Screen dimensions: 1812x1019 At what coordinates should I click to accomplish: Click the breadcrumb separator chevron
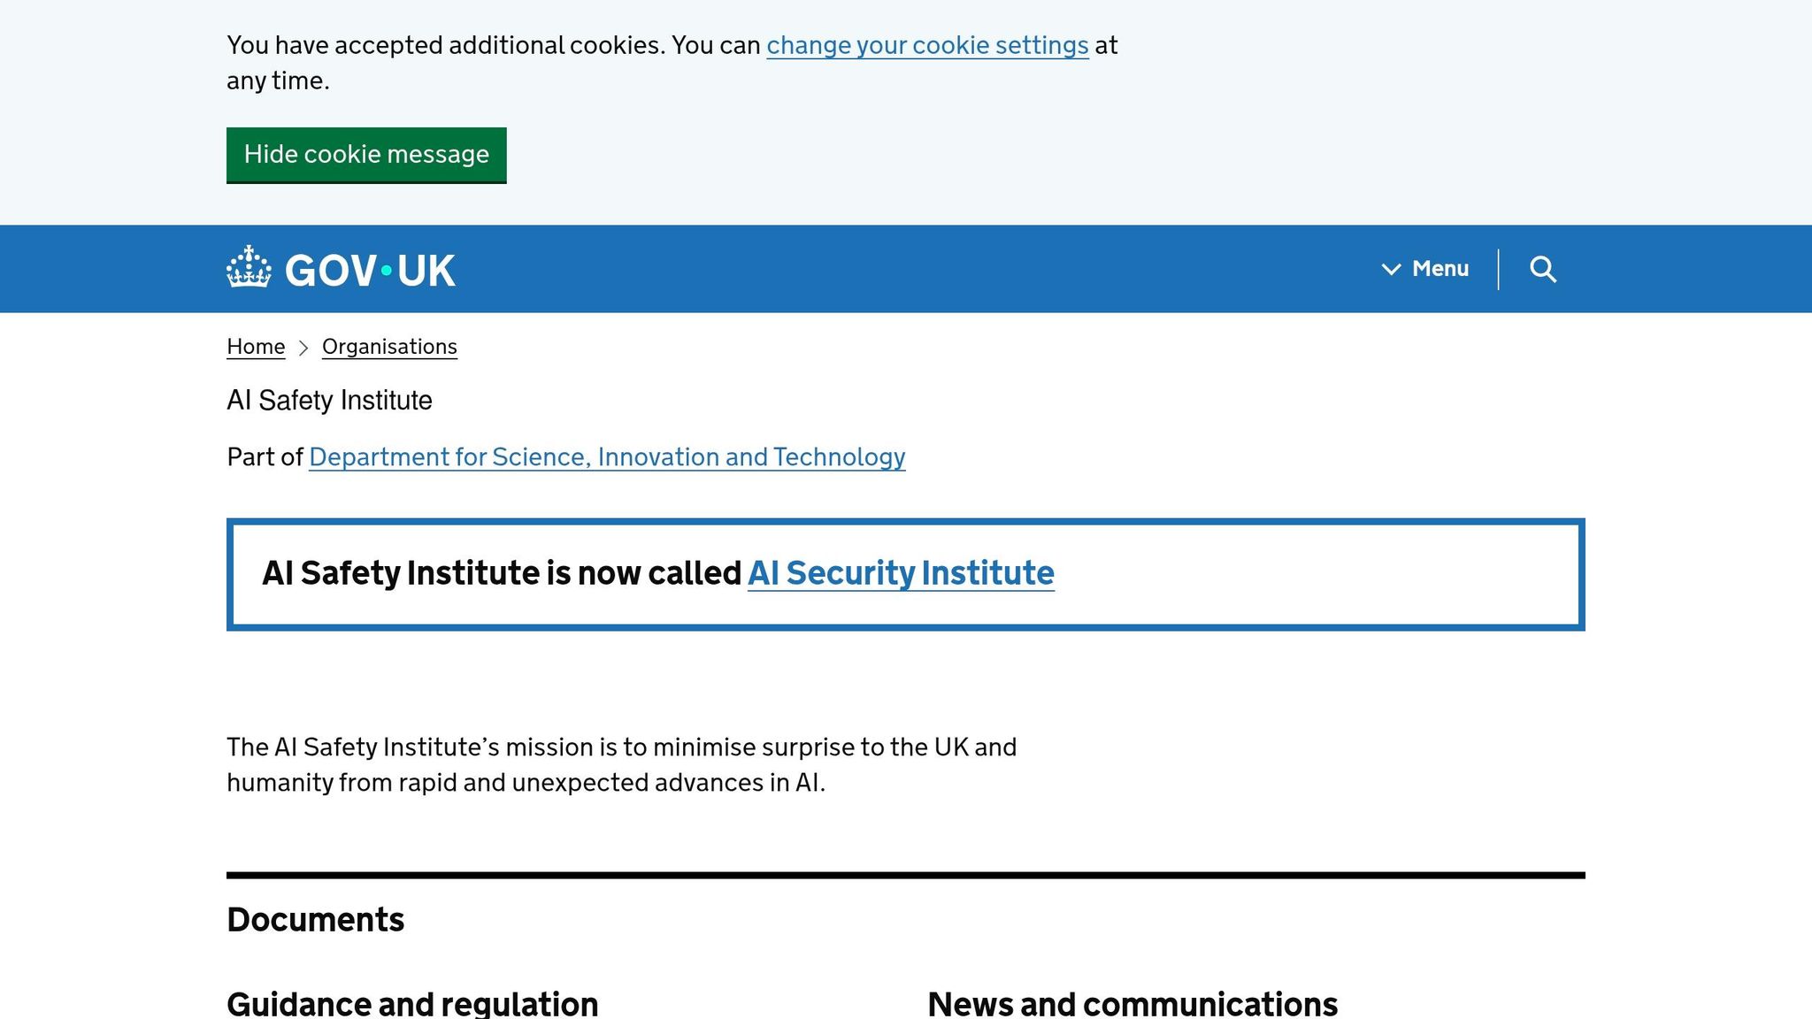302,347
